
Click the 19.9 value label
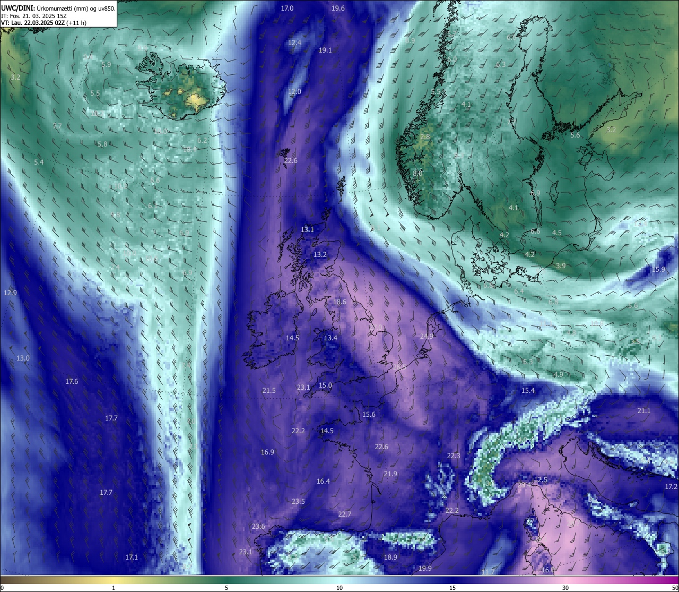point(425,569)
